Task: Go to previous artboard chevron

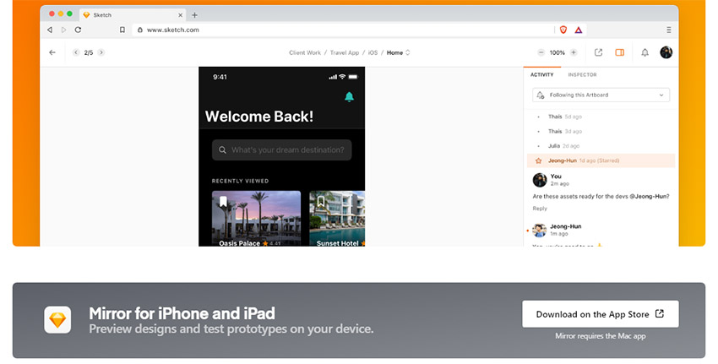Action: point(76,52)
